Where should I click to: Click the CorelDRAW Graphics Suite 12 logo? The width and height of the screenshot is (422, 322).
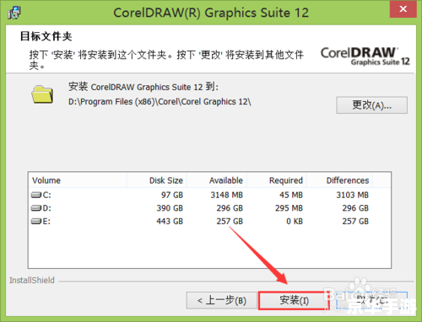[x=365, y=56]
